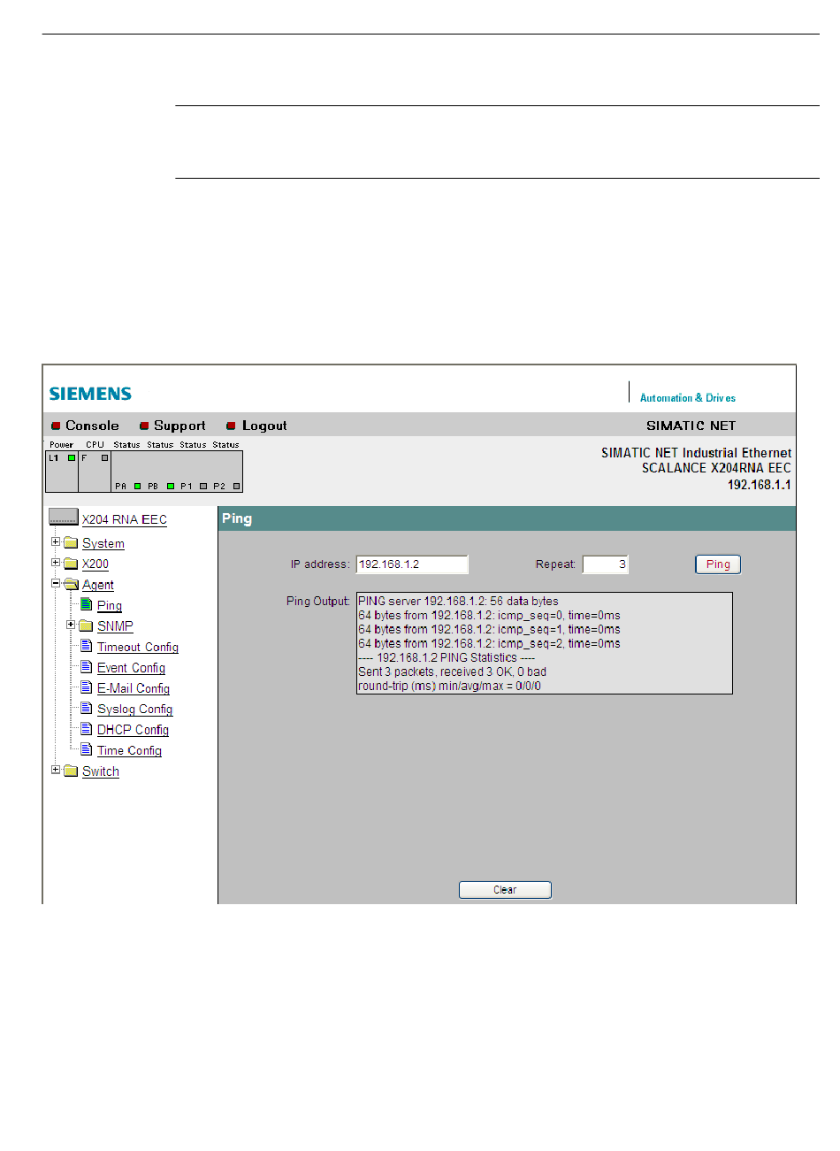840x1151 pixels.
Task: Open the Agent menu link
Action: coord(98,585)
